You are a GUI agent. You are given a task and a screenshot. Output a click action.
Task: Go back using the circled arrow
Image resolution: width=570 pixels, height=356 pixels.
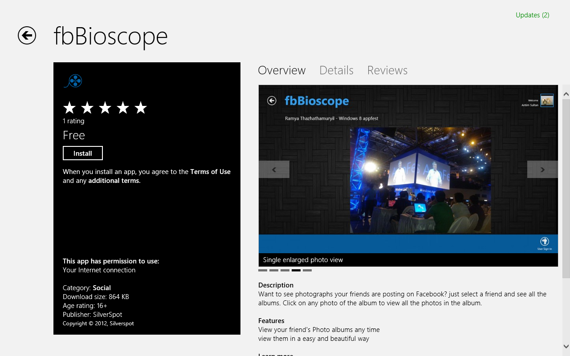point(27,36)
